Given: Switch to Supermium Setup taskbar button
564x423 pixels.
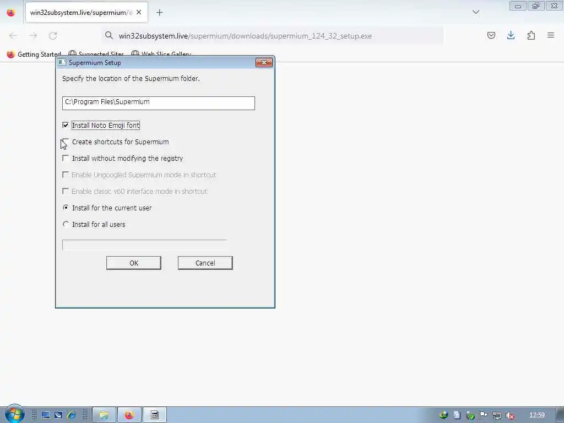Looking at the screenshot, I should point(155,415).
